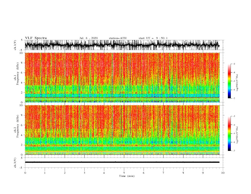The width and height of the screenshot is (251, 194).
Task: Click the 'VLF Spectra' title text
Action: click(36, 38)
